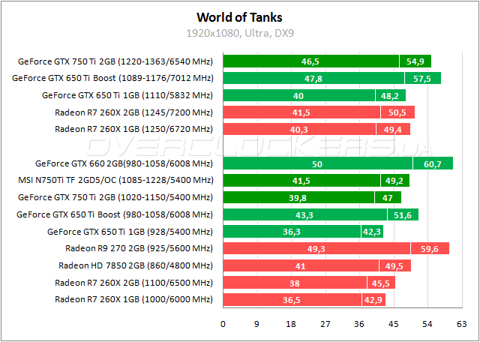Click the 42,9 bar value
Viewport: 480px width, 342px height.
pyautogui.click(x=373, y=300)
